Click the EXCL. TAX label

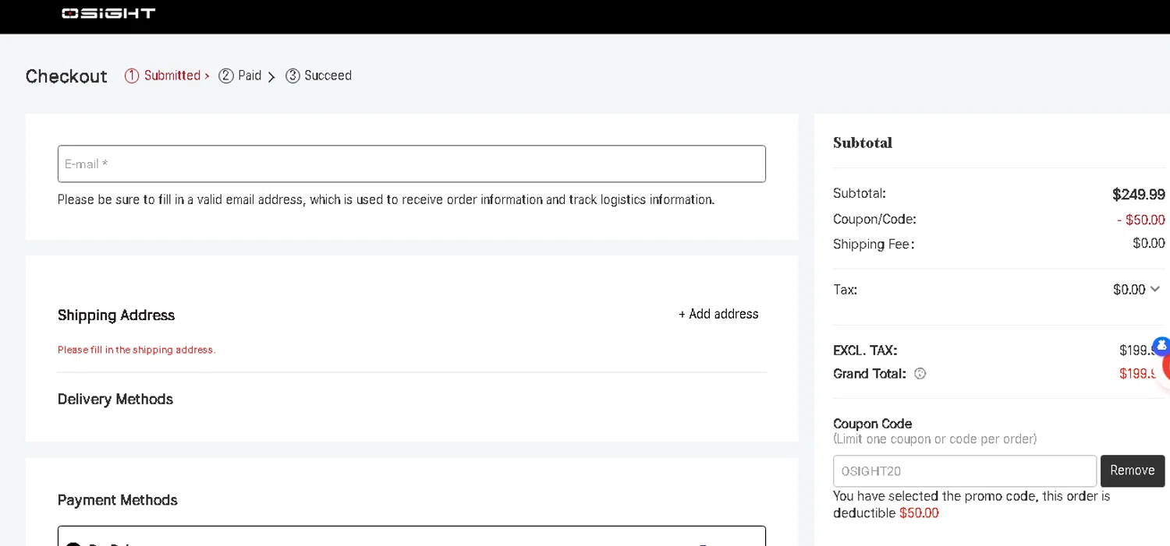coord(865,350)
